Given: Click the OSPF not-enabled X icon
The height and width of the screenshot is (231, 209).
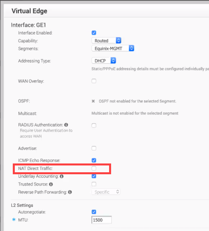Looking at the screenshot, I should tap(93, 101).
